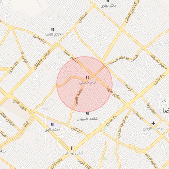Screen dimensions: 169x169
Task: Select the کبابی یوسفیان restaurant icon
Action: click(72, 148)
